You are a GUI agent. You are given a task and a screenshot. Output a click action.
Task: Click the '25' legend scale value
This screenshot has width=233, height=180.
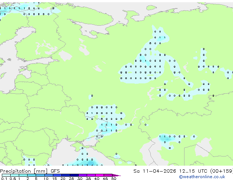[71, 179]
